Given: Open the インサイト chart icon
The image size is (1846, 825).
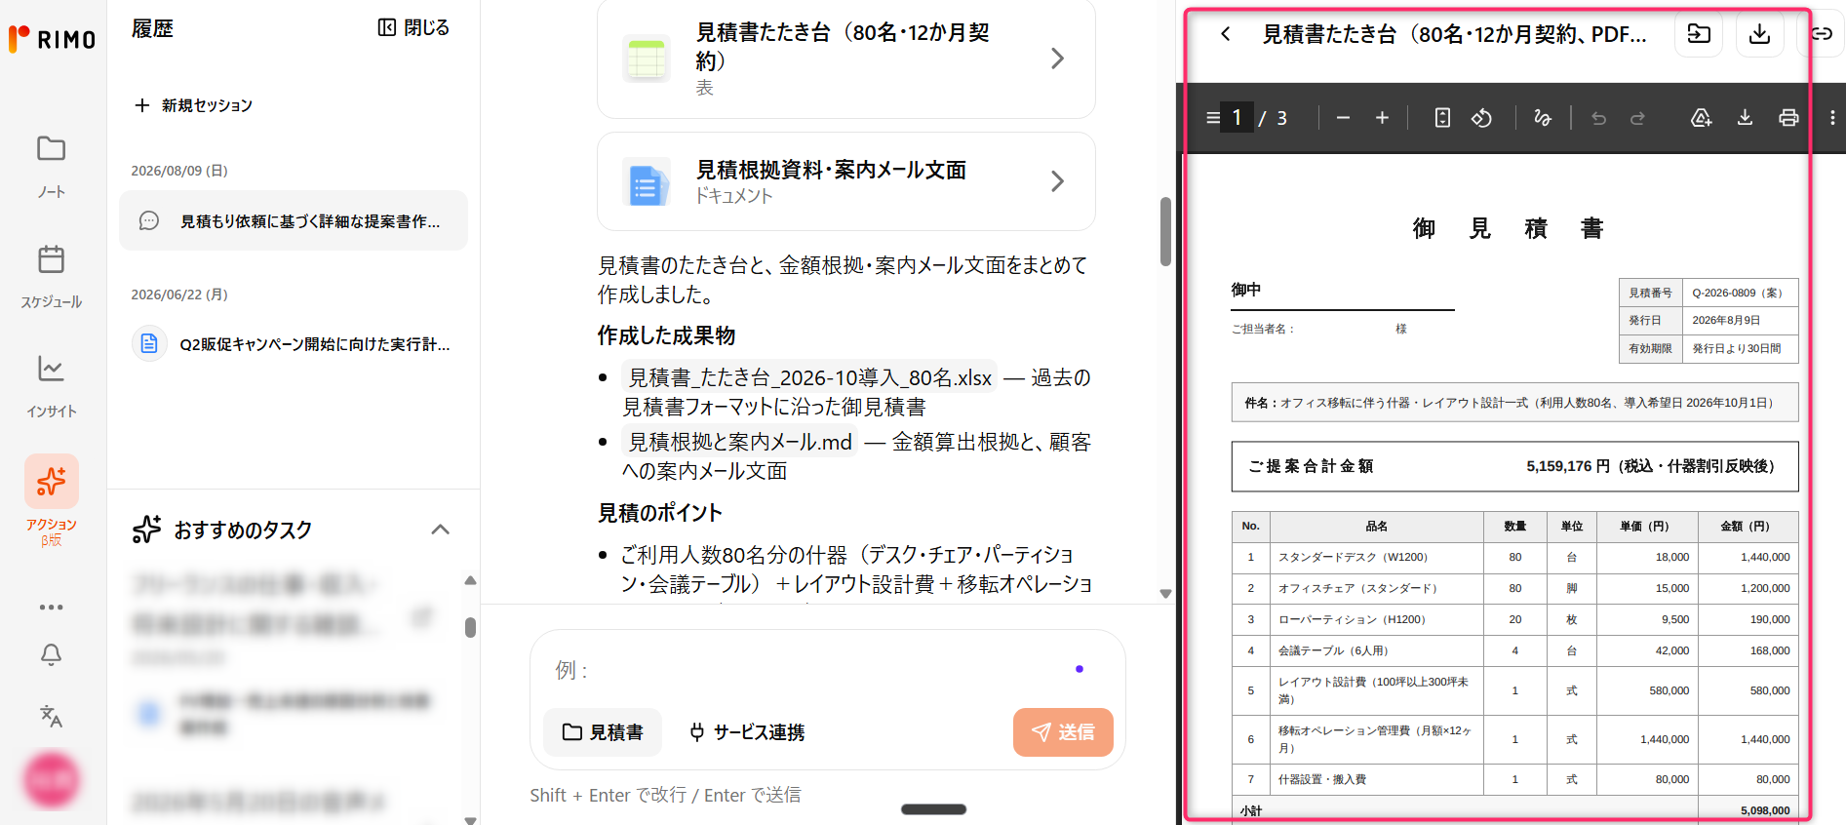Looking at the screenshot, I should point(51,369).
